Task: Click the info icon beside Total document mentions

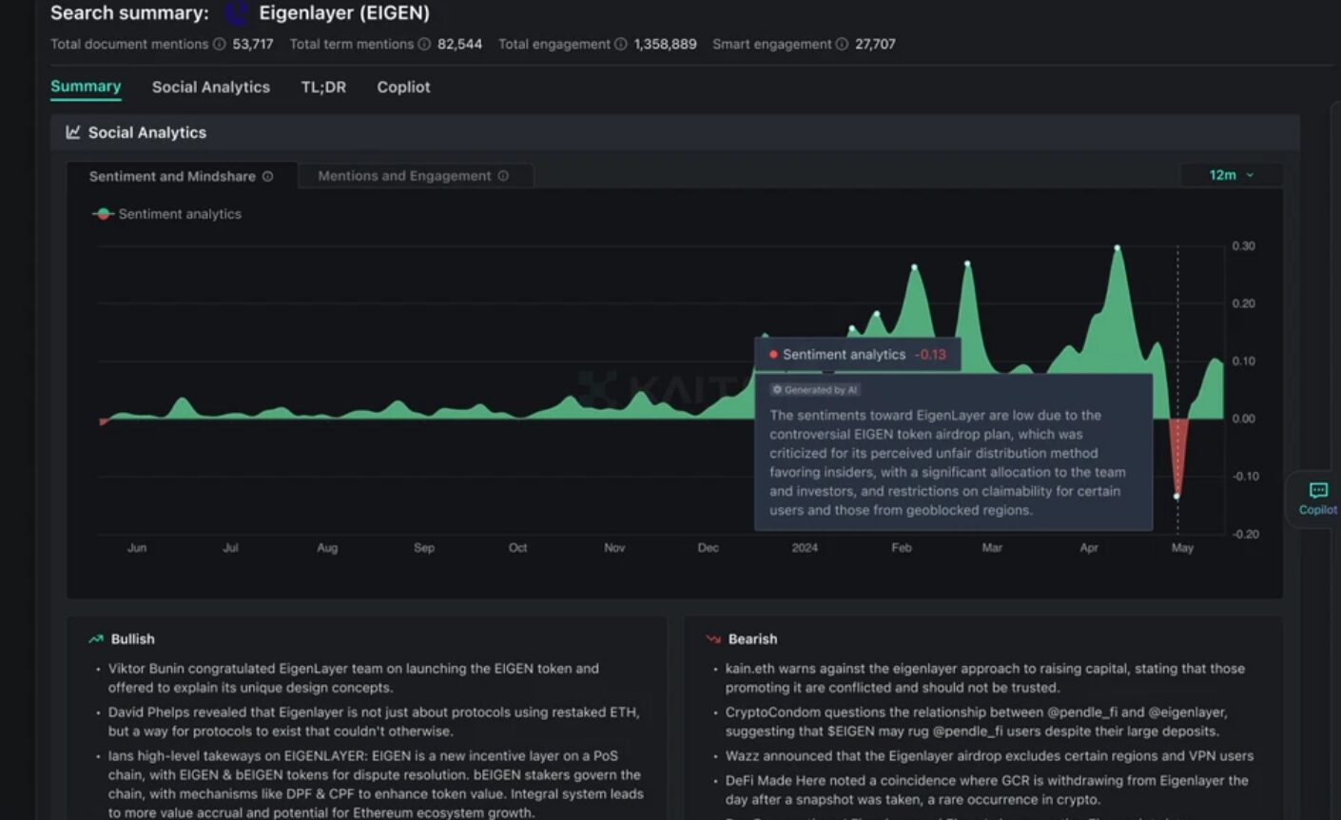Action: tap(220, 44)
